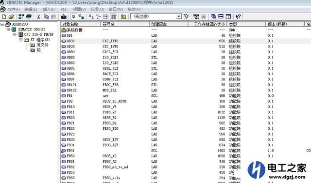This screenshot has height=183, width=311.
Task: Click the FB41 block icon
Action: pyautogui.click(x=63, y=151)
